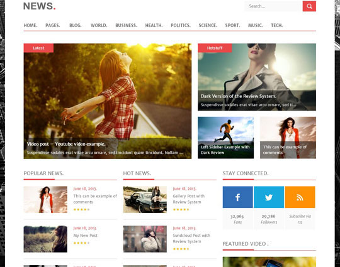Click the red search magnifier button
Viewport: 340px width, 267px height.
(309, 6)
